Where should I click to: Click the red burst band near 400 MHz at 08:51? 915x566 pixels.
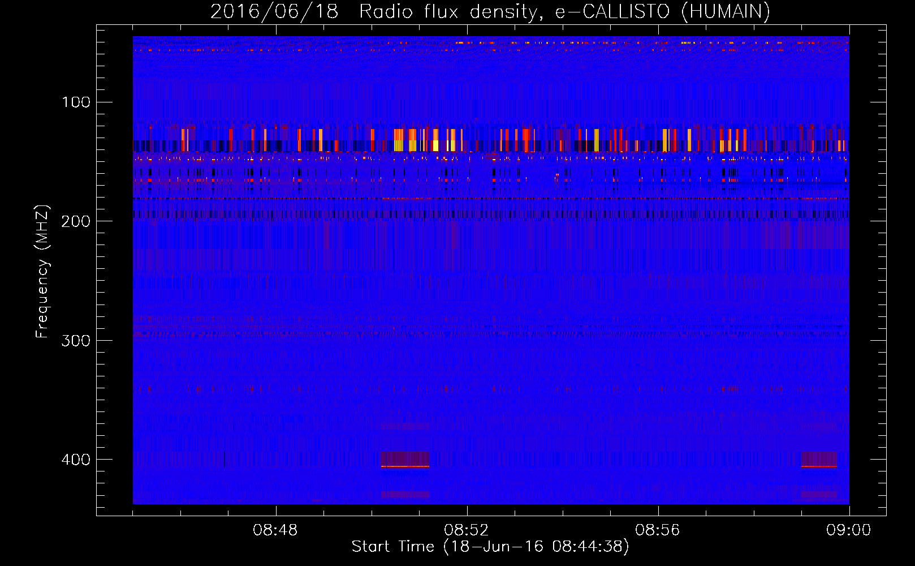click(405, 460)
